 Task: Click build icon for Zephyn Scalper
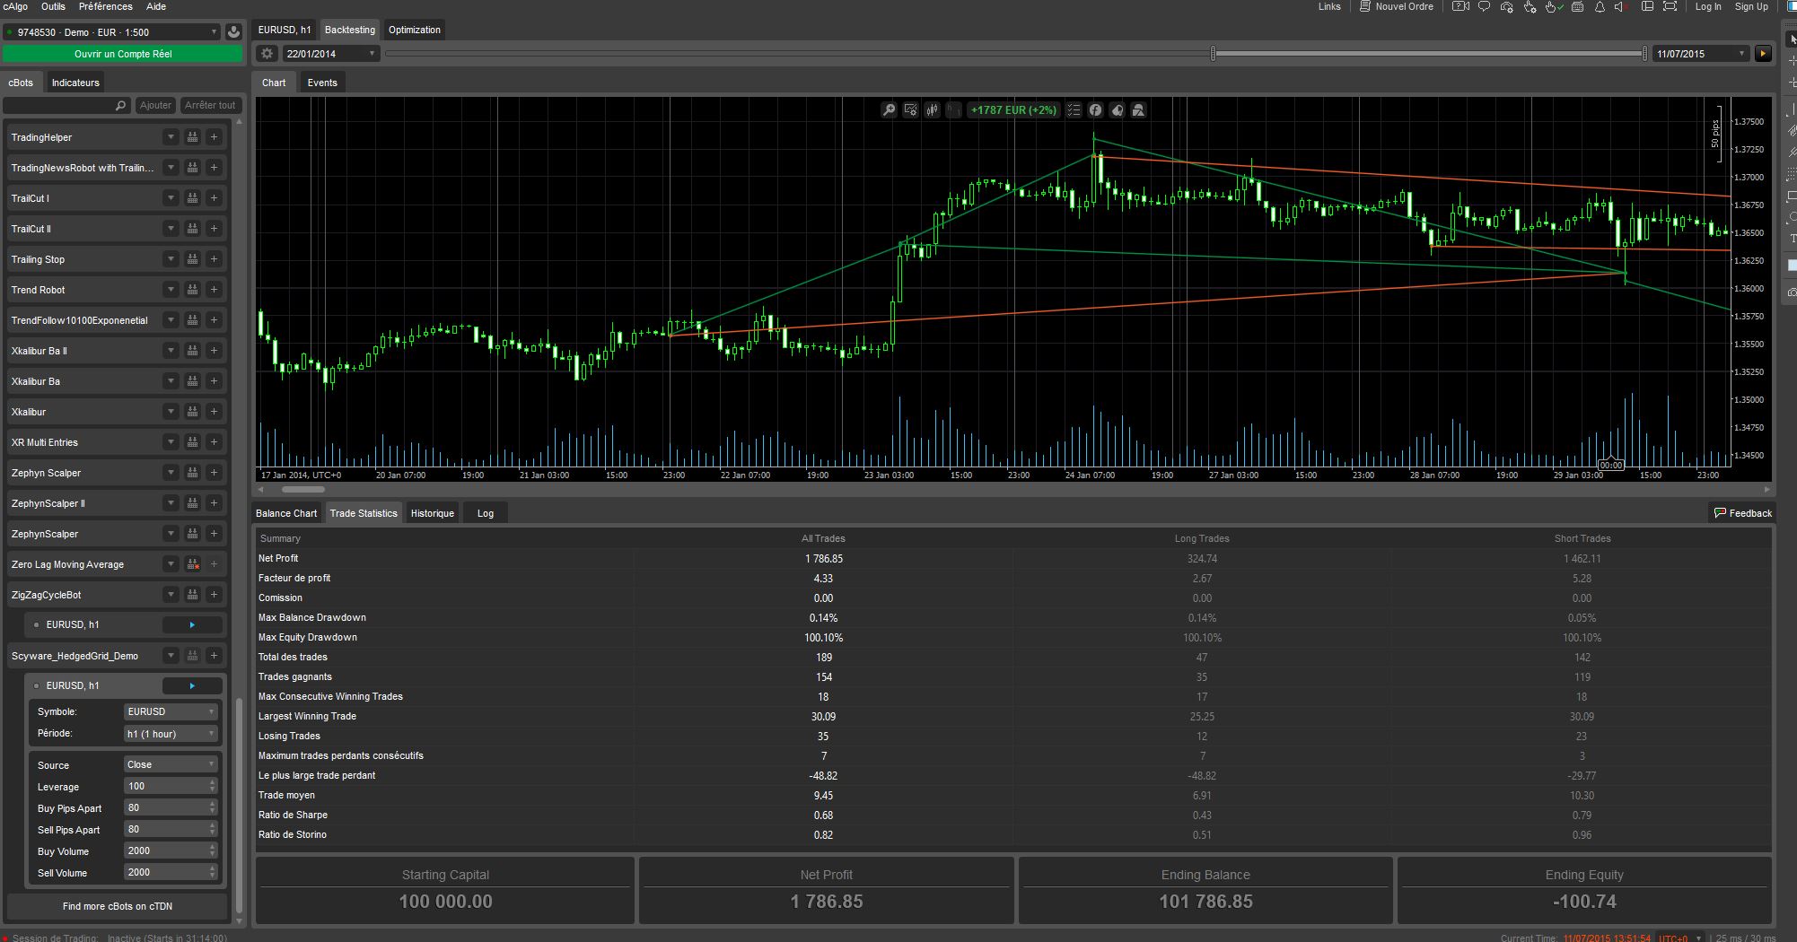pyautogui.click(x=192, y=473)
